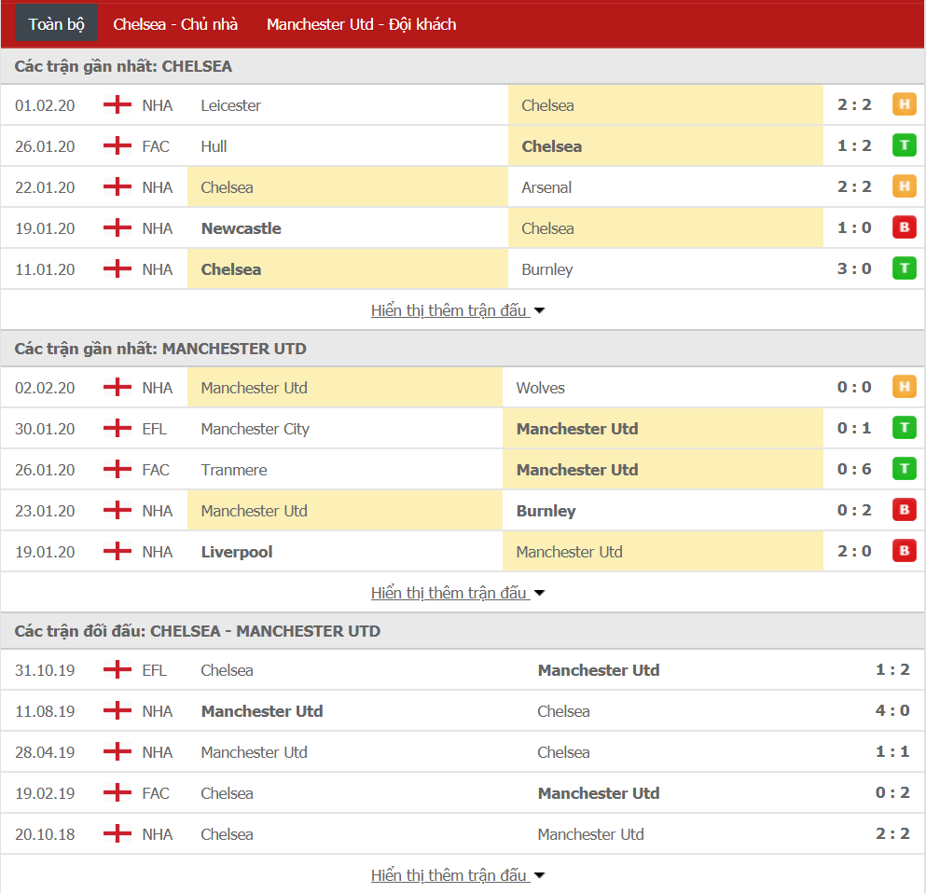Click Arsenal team name
This screenshot has height=893, width=926.
546,187
